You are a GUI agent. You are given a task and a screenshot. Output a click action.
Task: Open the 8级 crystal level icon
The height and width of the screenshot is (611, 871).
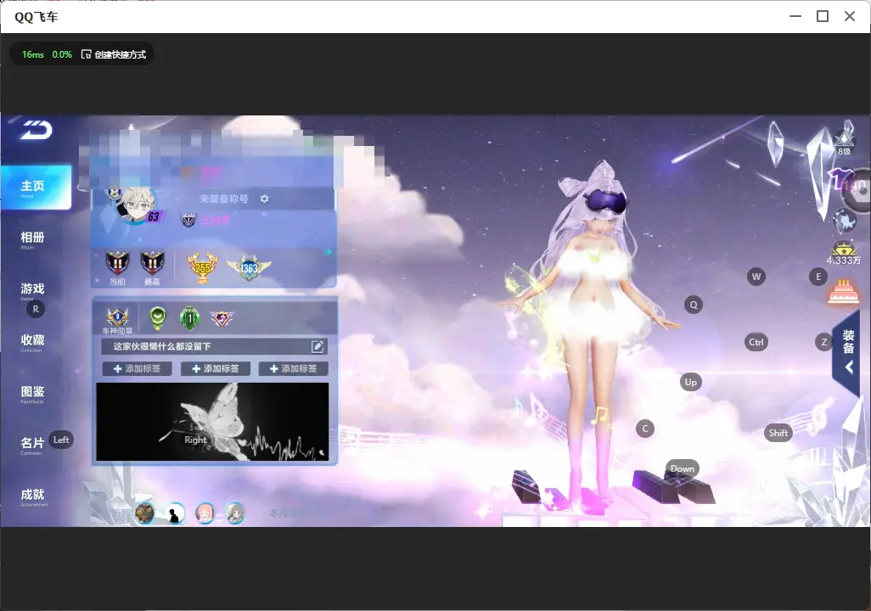tap(845, 143)
